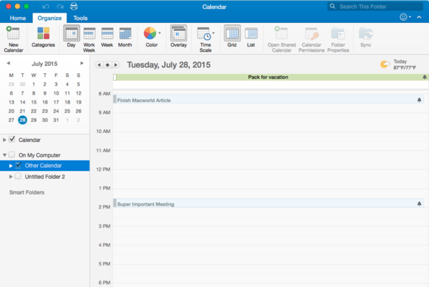Open the Tools tab
This screenshot has width=429, height=287.
point(80,18)
